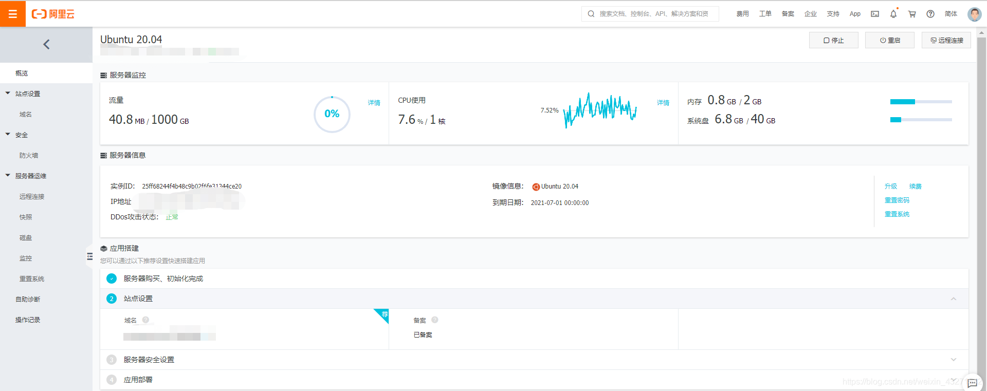Image resolution: width=987 pixels, height=391 pixels.
Task: Open the orange hamburger menu
Action: [x=13, y=14]
